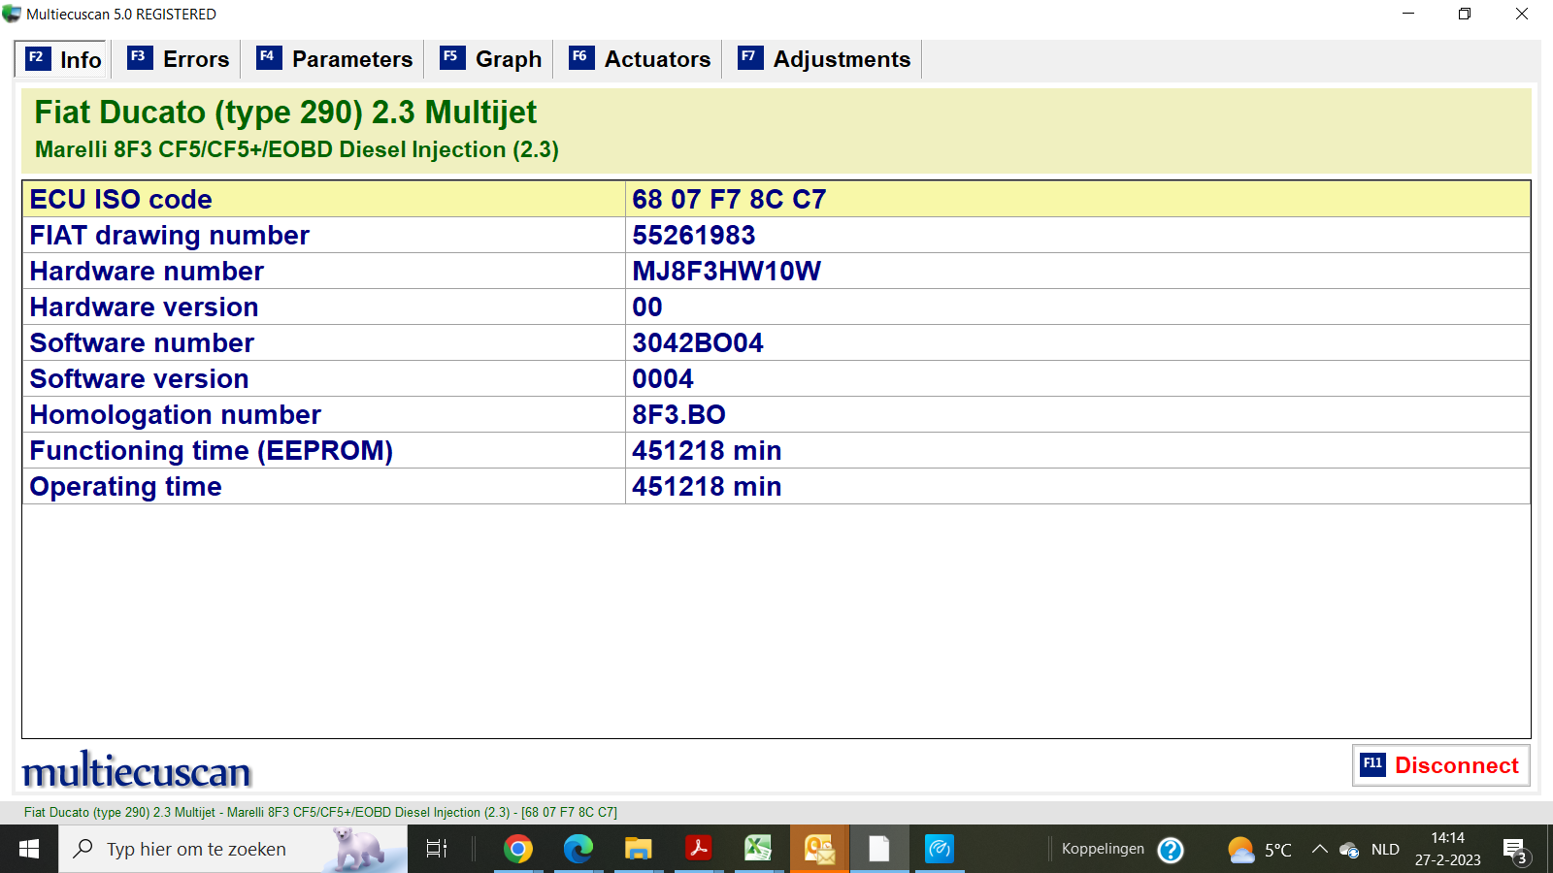Open the notification center icon
The image size is (1553, 873).
1515,851
